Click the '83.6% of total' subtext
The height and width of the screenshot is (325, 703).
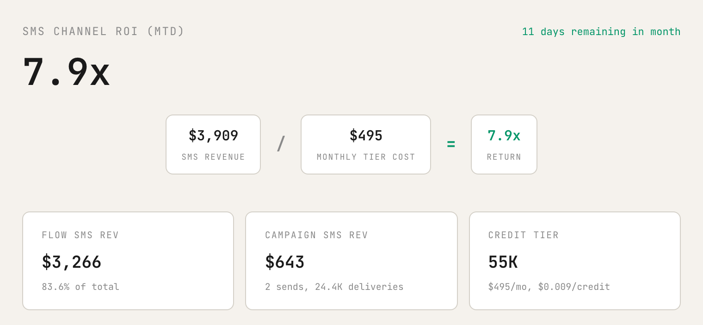coord(80,287)
